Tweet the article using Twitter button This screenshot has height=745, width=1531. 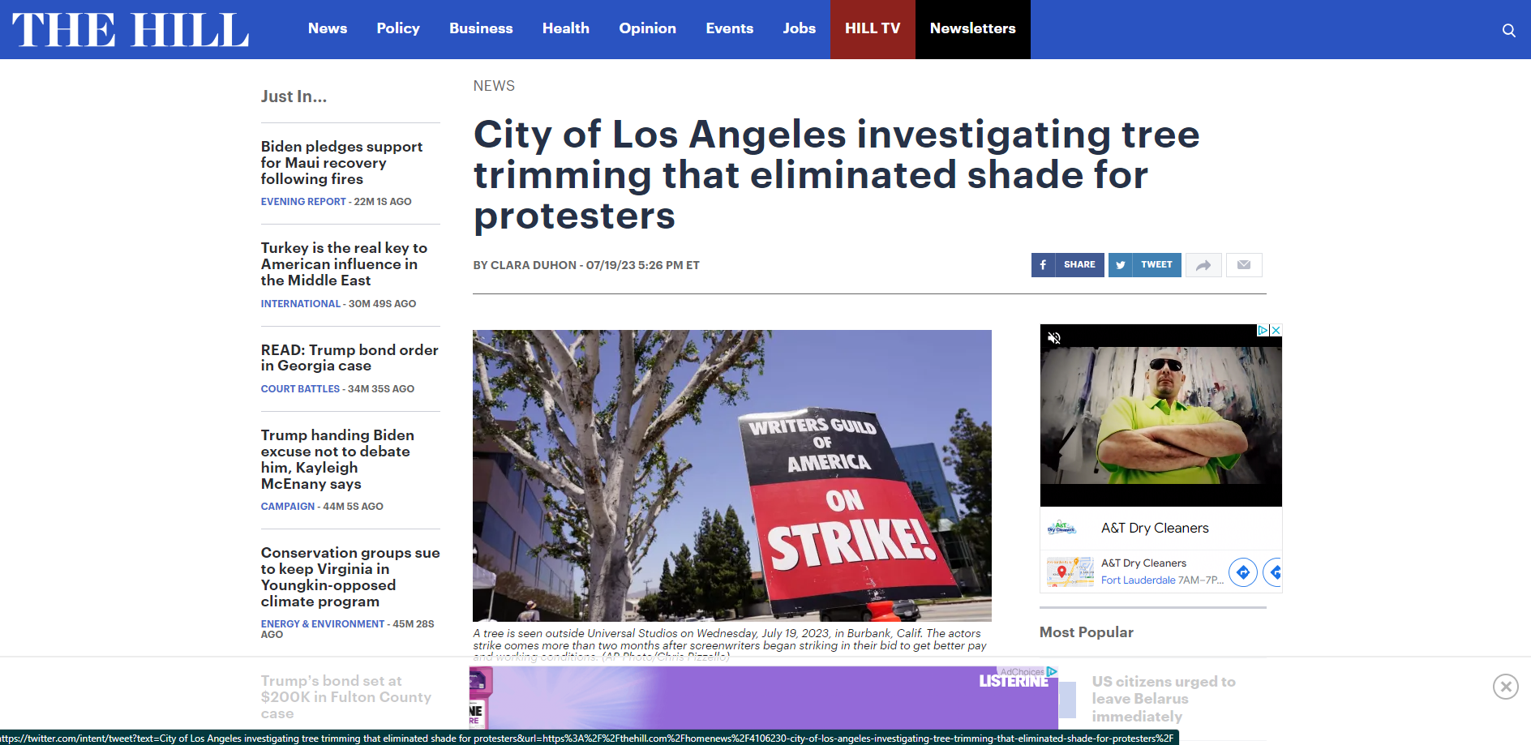click(x=1144, y=265)
